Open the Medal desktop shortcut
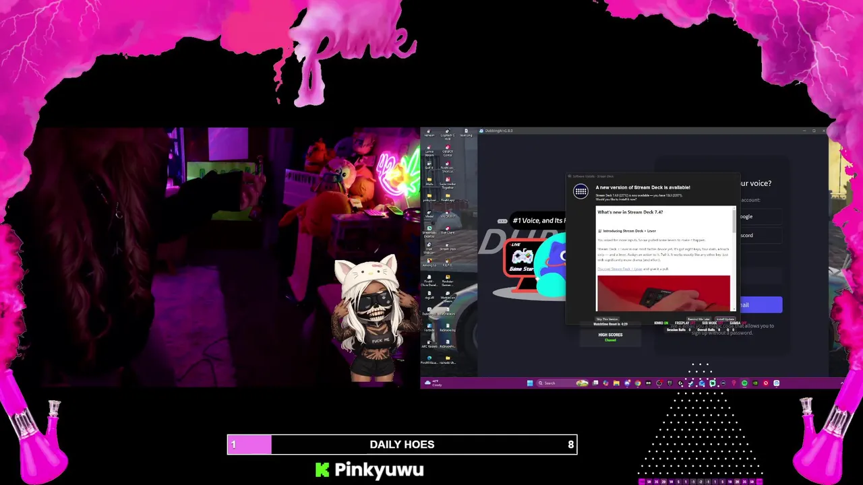This screenshot has width=863, height=485. click(x=429, y=214)
